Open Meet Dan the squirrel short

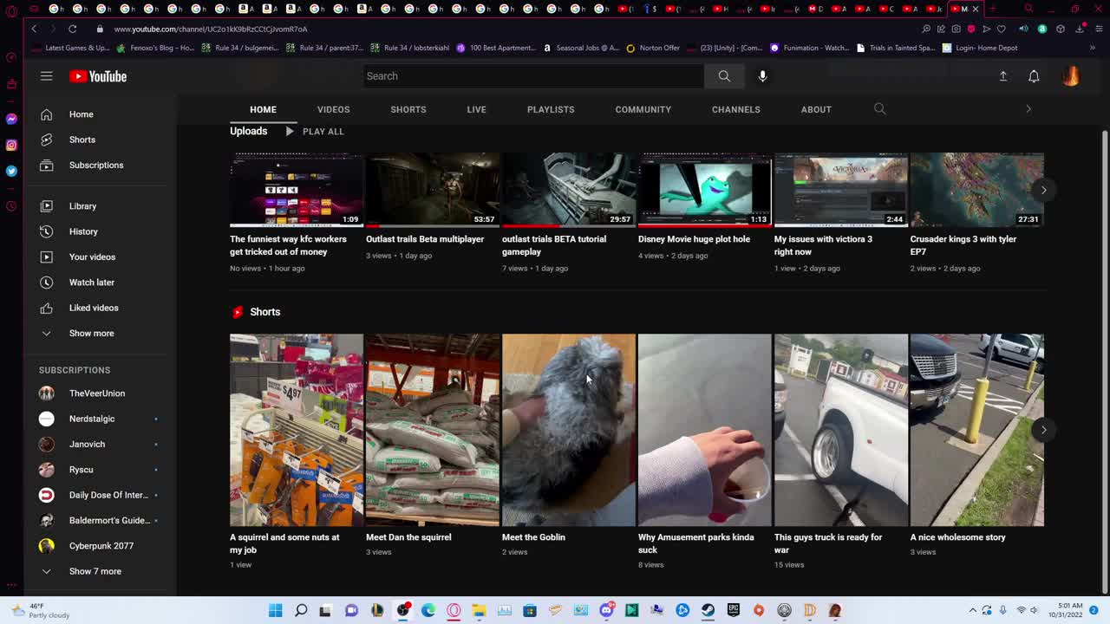[x=433, y=430]
